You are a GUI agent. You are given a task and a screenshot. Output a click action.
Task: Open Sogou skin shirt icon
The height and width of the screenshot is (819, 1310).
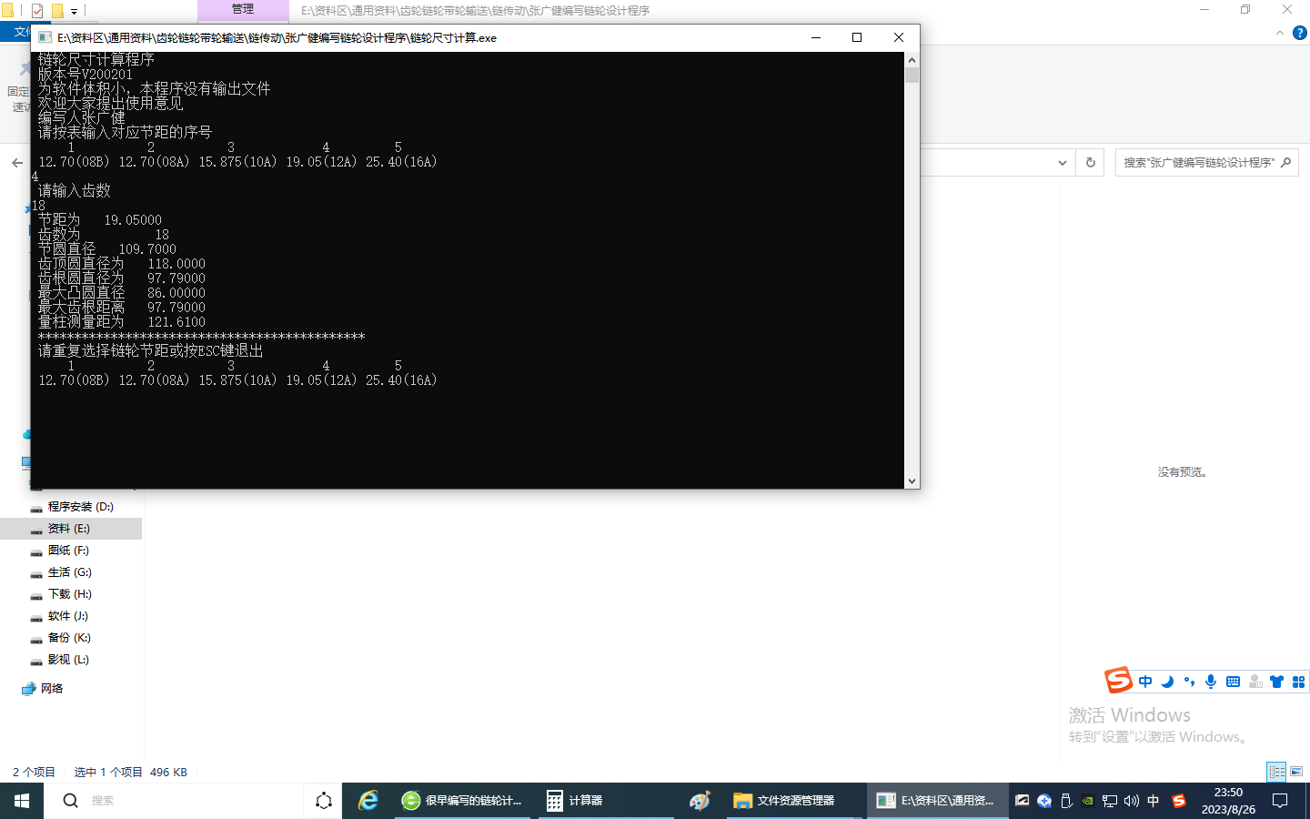1276,682
